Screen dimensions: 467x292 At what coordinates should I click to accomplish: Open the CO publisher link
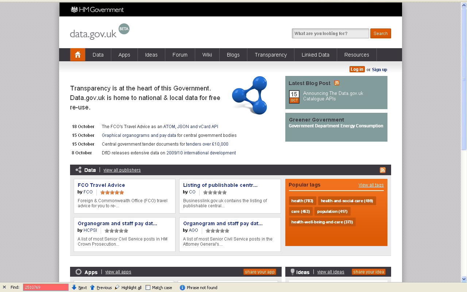tap(192, 192)
